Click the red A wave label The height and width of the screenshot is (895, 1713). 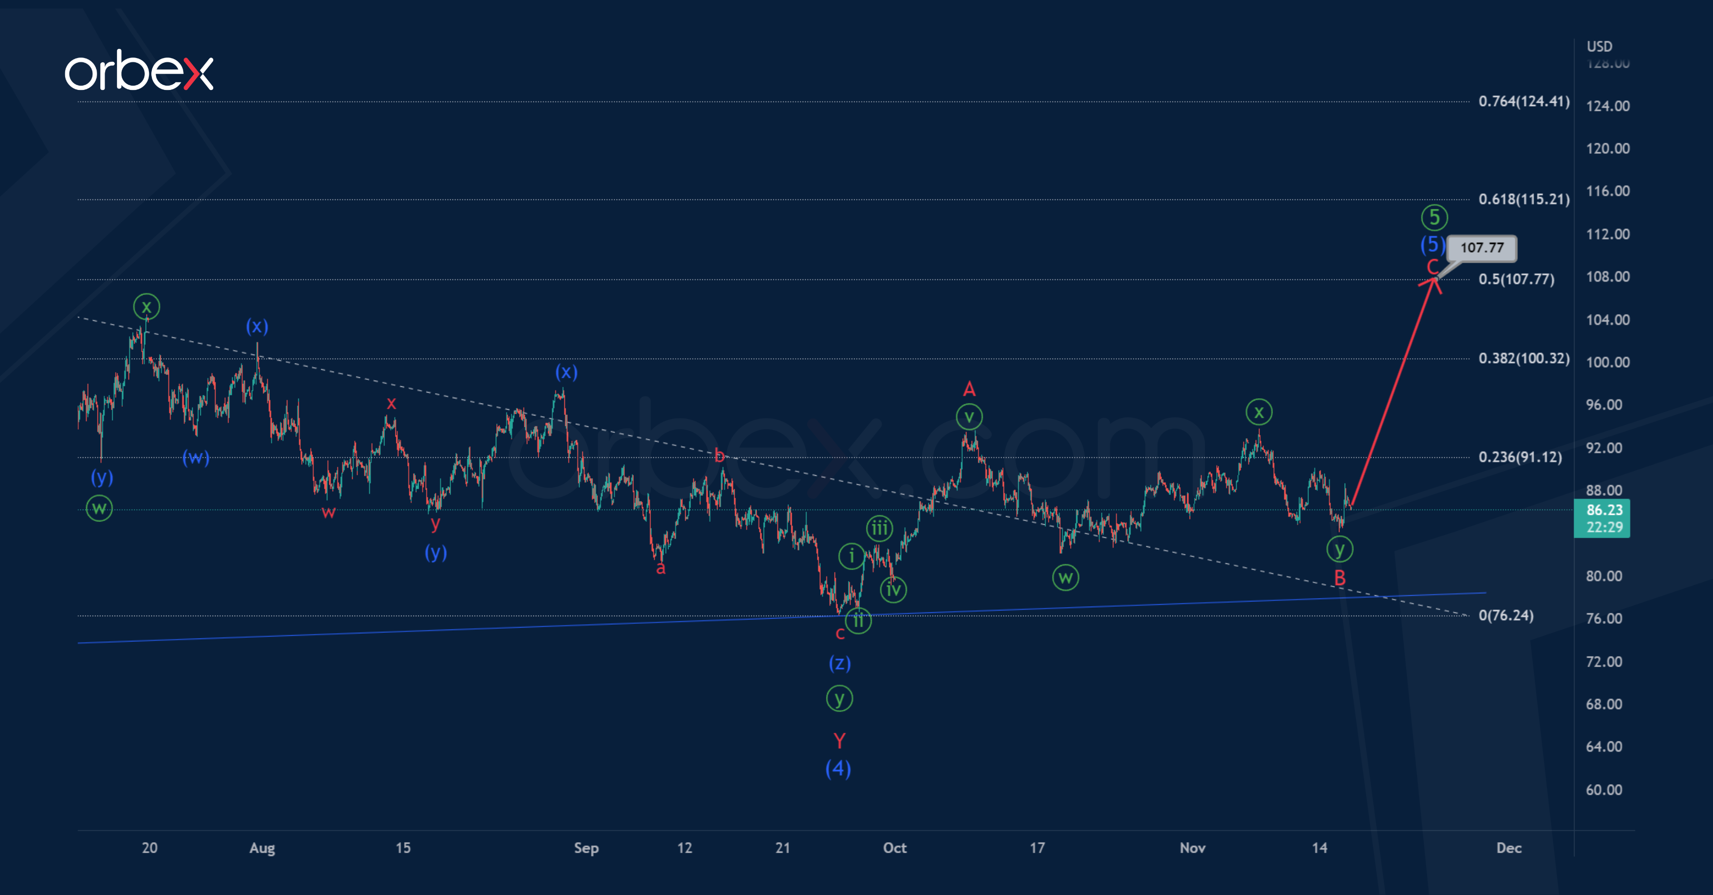pos(969,389)
